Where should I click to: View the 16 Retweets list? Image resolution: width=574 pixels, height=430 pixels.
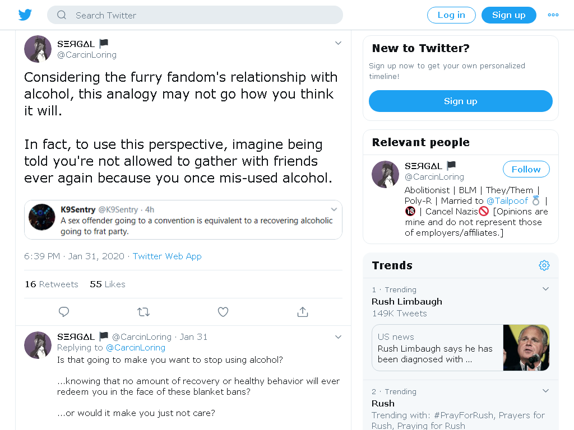(52, 284)
